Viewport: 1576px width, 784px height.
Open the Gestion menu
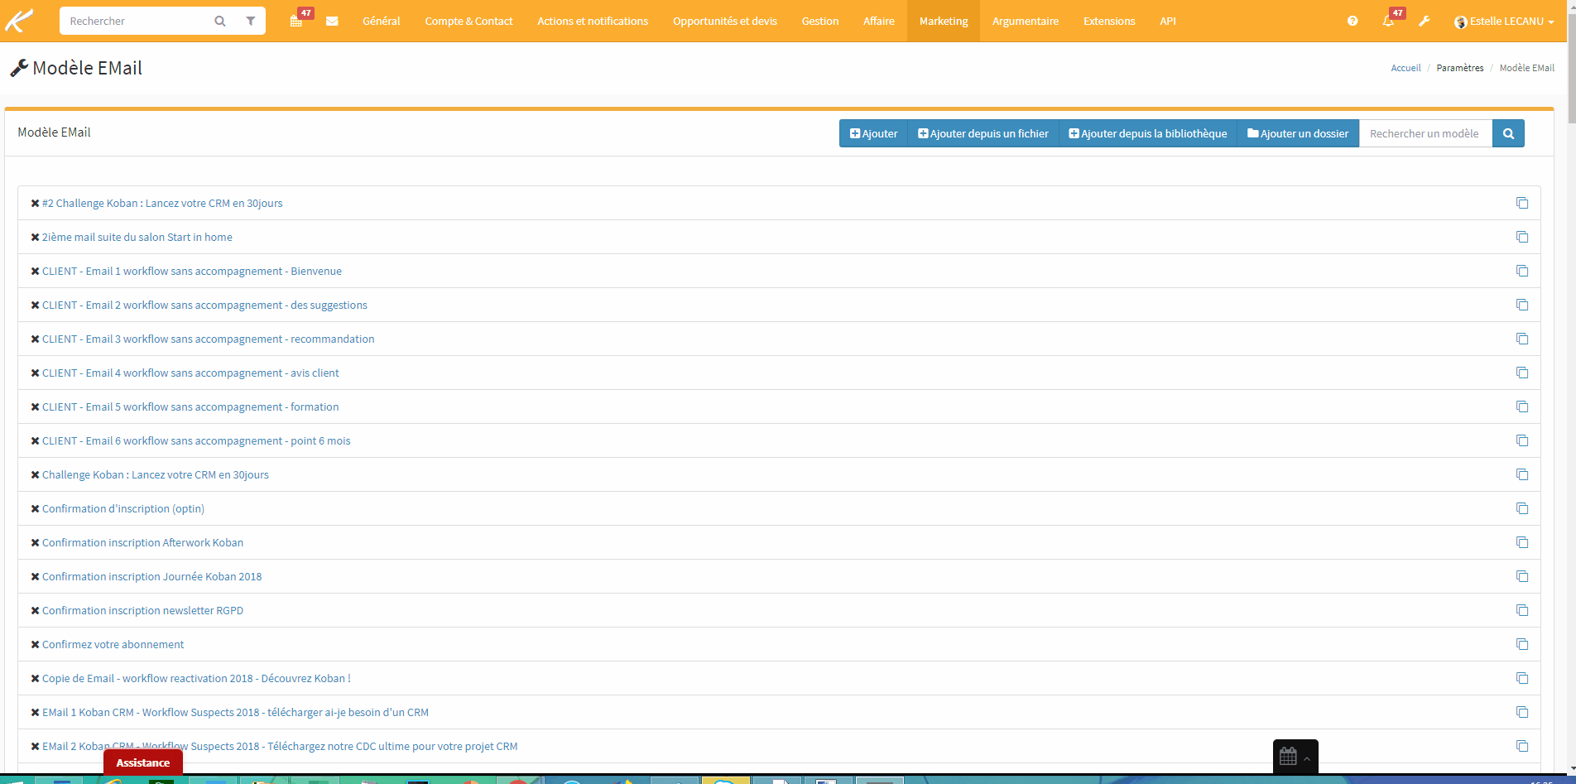click(x=820, y=21)
